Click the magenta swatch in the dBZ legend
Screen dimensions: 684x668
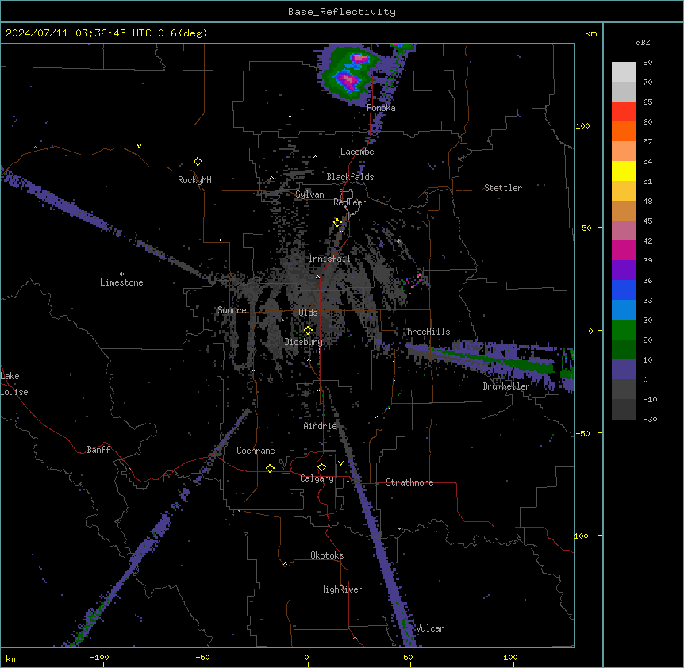(x=624, y=250)
